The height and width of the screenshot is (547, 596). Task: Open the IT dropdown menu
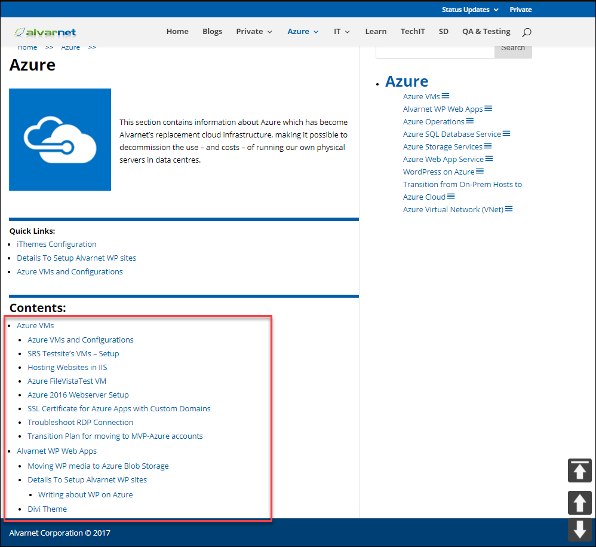[342, 32]
